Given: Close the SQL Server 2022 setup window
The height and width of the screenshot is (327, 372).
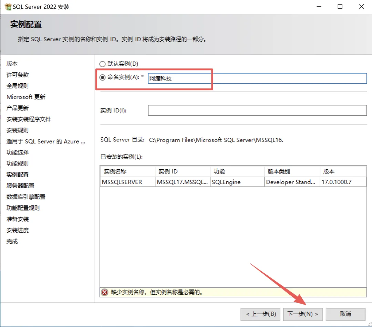Looking at the screenshot, I should tap(361, 7).
